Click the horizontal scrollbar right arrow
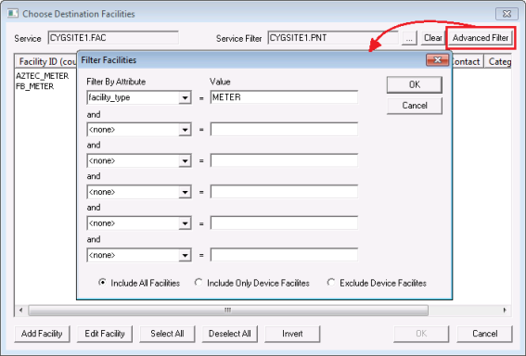 (x=505, y=310)
